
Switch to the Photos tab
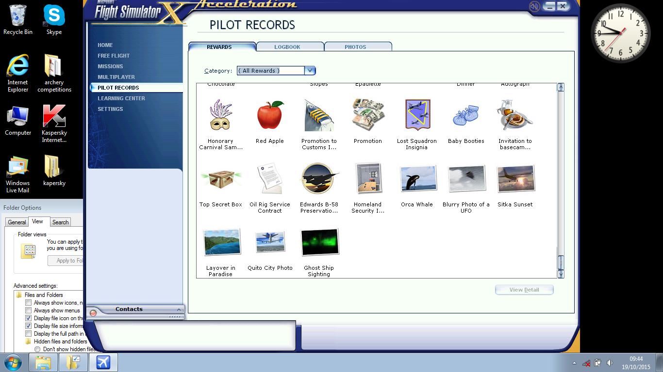[358, 46]
